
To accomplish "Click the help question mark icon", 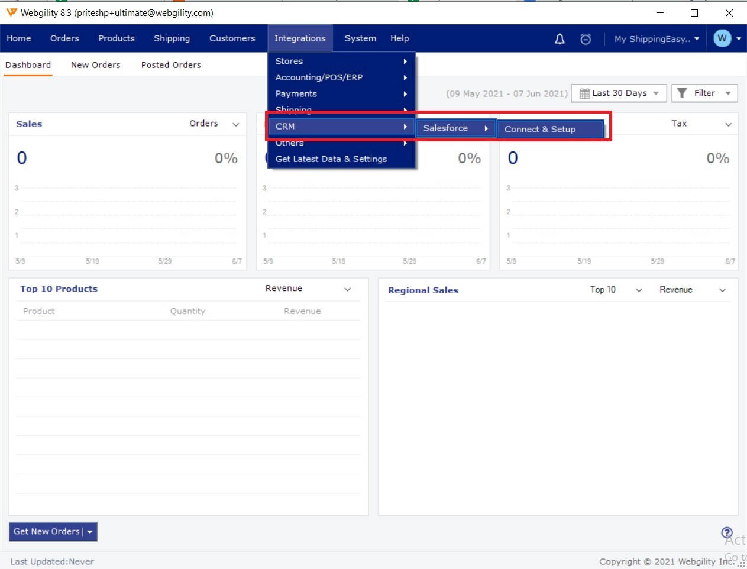I will click(727, 532).
